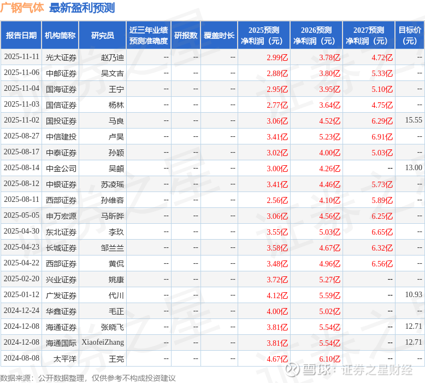Click 2.99亿 profit forecast value
425x383 pixels.
coord(277,57)
